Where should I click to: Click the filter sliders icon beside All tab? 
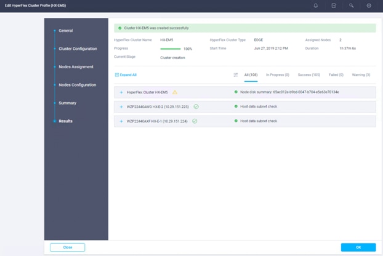click(235, 75)
